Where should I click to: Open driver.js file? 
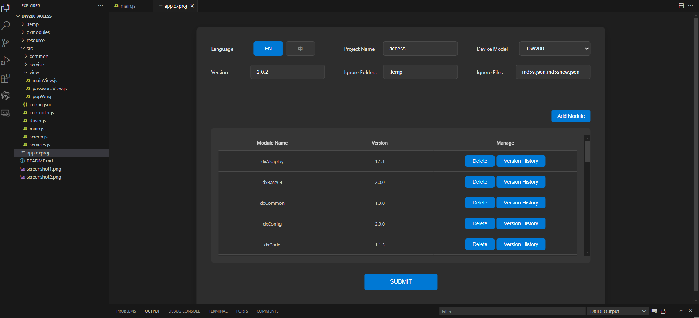pos(61,120)
